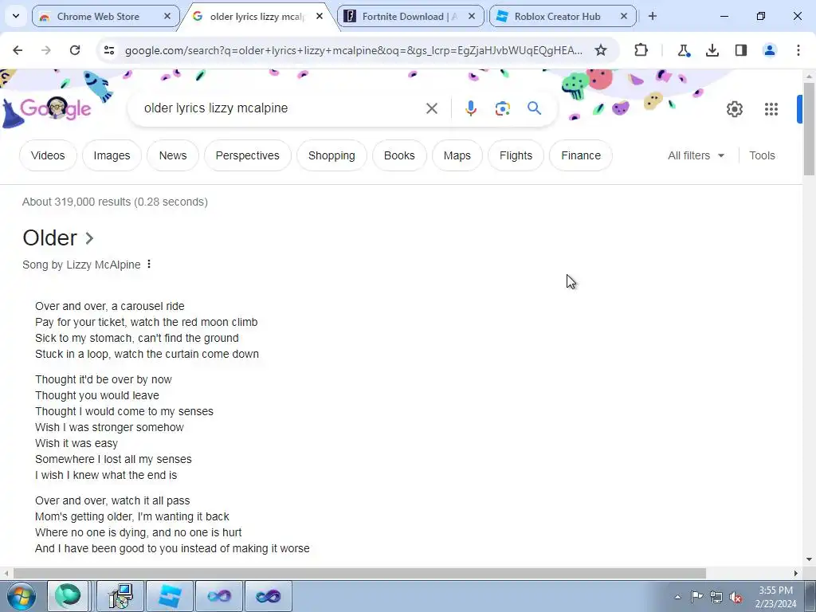Open the Action Center flag icon
816x612 pixels.
[696, 597]
